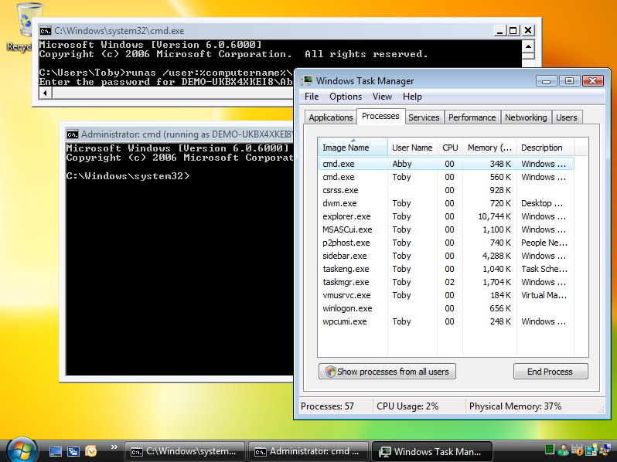617x462 pixels.
Task: Select the MSASCui.exe process
Action: (446, 229)
